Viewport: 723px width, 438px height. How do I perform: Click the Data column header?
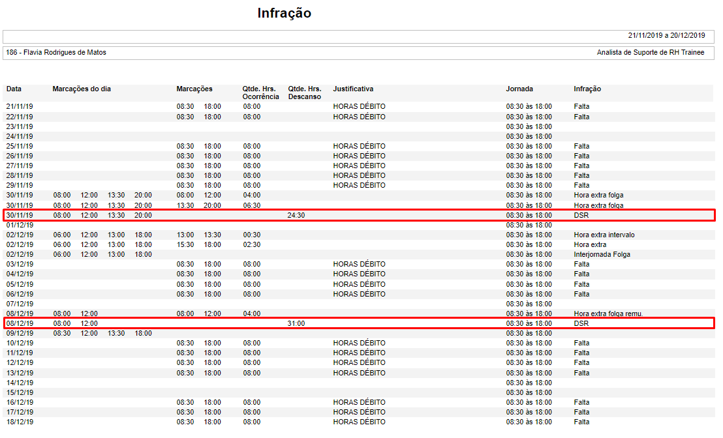14,89
